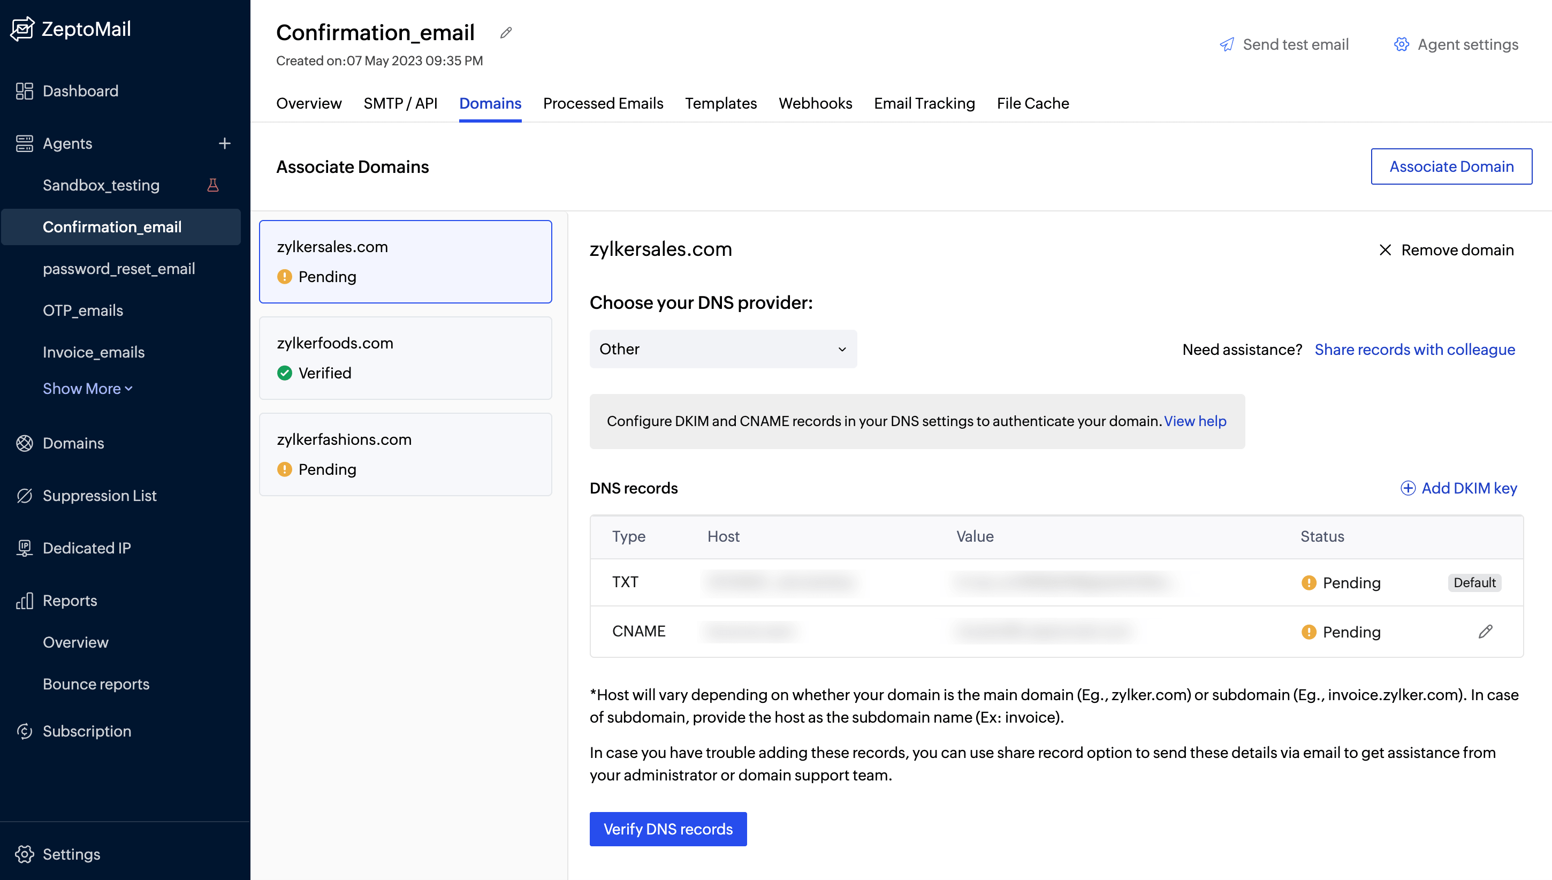Screen dimensions: 1552x880
Task: Add a new agent with the plus icon
Action: point(224,143)
